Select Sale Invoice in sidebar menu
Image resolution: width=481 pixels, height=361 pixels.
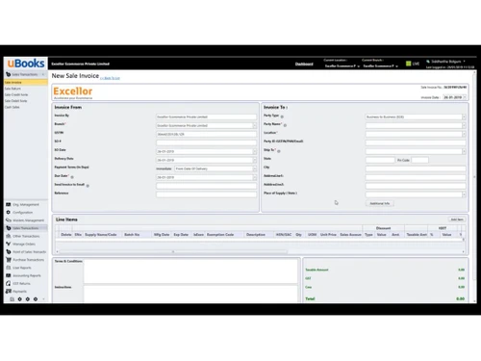pos(26,83)
